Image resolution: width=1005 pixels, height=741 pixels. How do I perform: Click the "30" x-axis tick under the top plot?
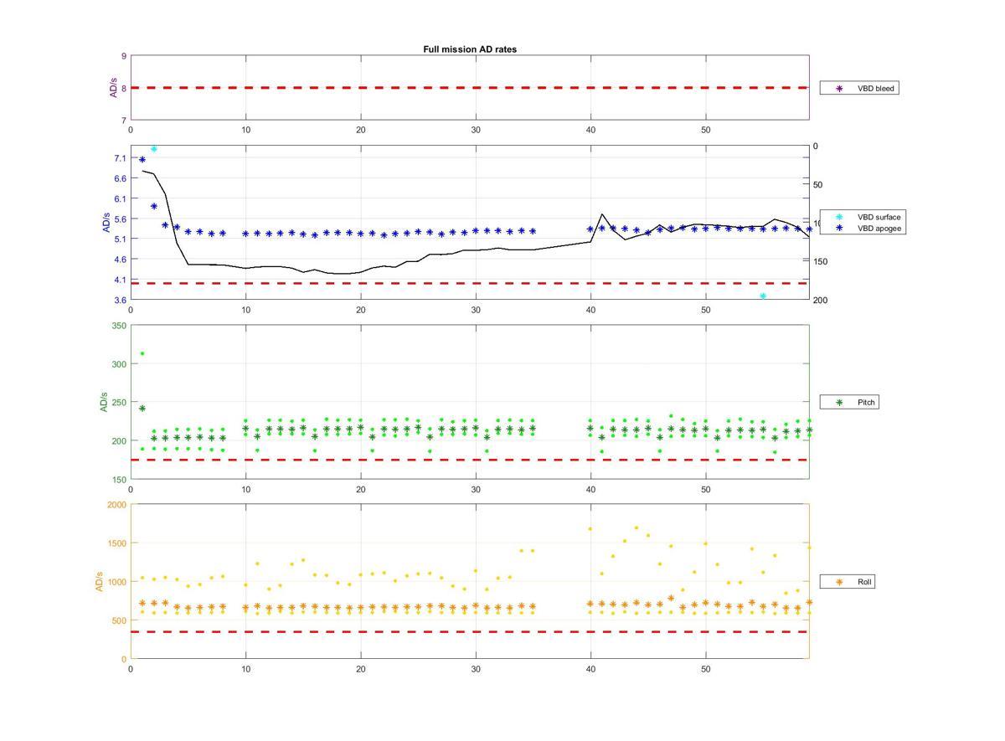[476, 130]
